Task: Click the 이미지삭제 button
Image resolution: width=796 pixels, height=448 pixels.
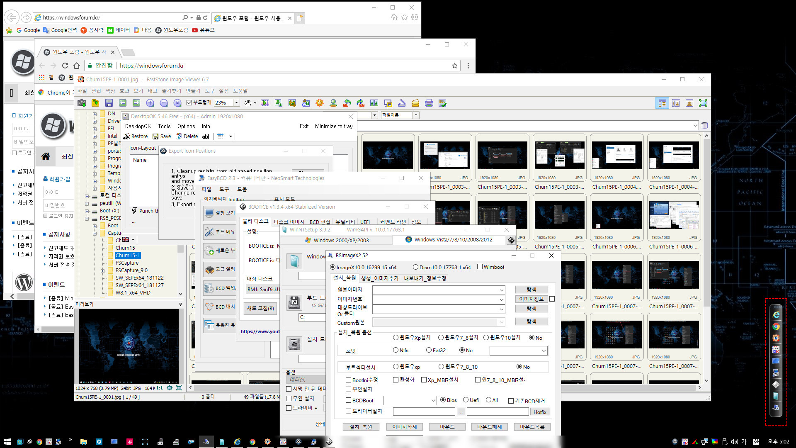Action: tap(405, 427)
